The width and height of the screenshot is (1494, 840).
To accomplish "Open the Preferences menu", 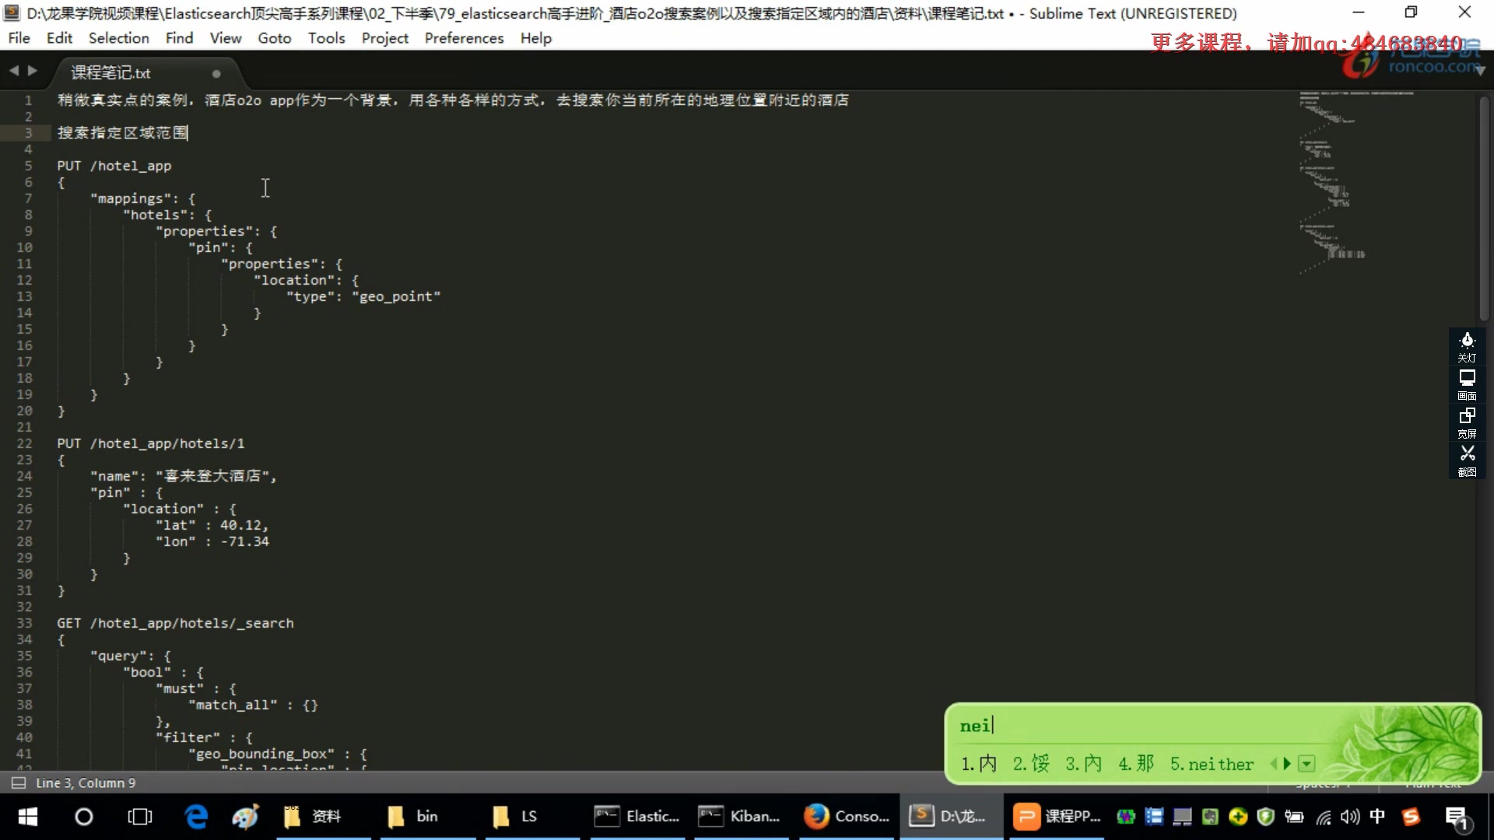I will 464,38.
